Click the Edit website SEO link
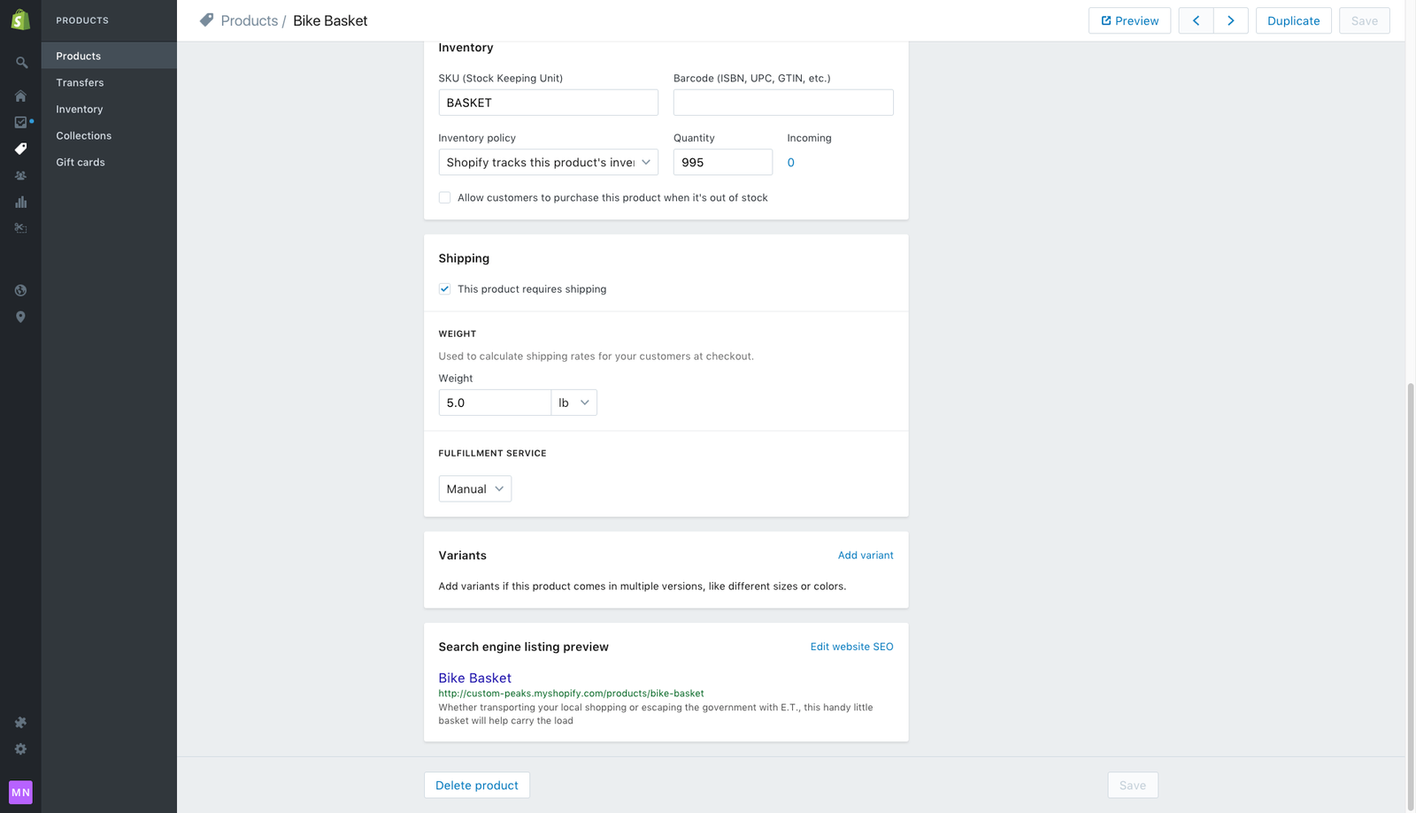The height and width of the screenshot is (813, 1416). [x=851, y=647]
